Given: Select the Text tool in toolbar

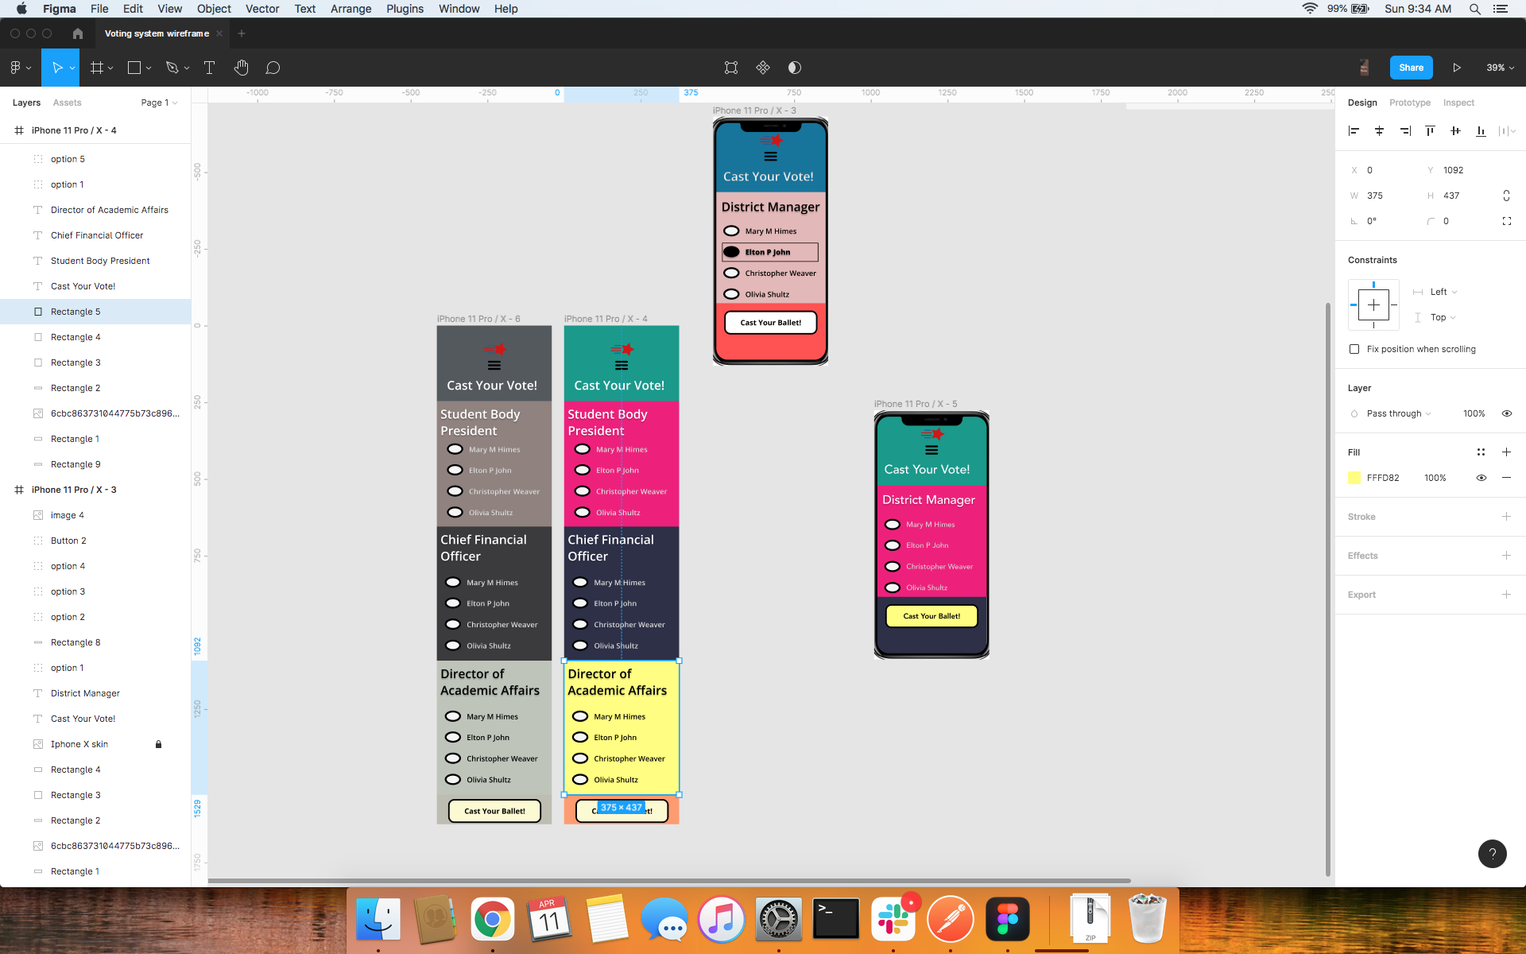Looking at the screenshot, I should pos(209,68).
